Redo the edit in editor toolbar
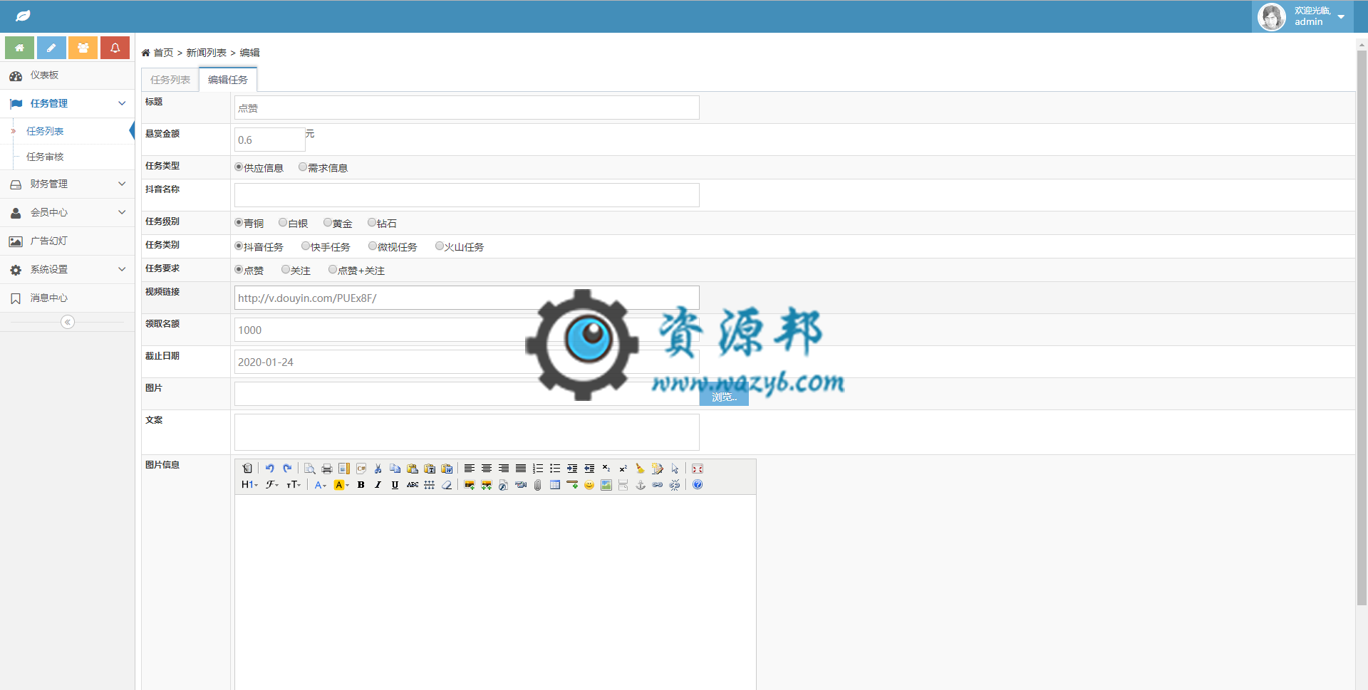Image resolution: width=1368 pixels, height=690 pixels. [x=287, y=469]
